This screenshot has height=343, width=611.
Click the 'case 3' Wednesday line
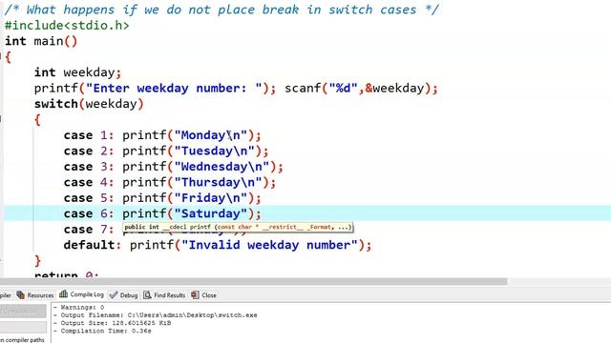pos(174,167)
